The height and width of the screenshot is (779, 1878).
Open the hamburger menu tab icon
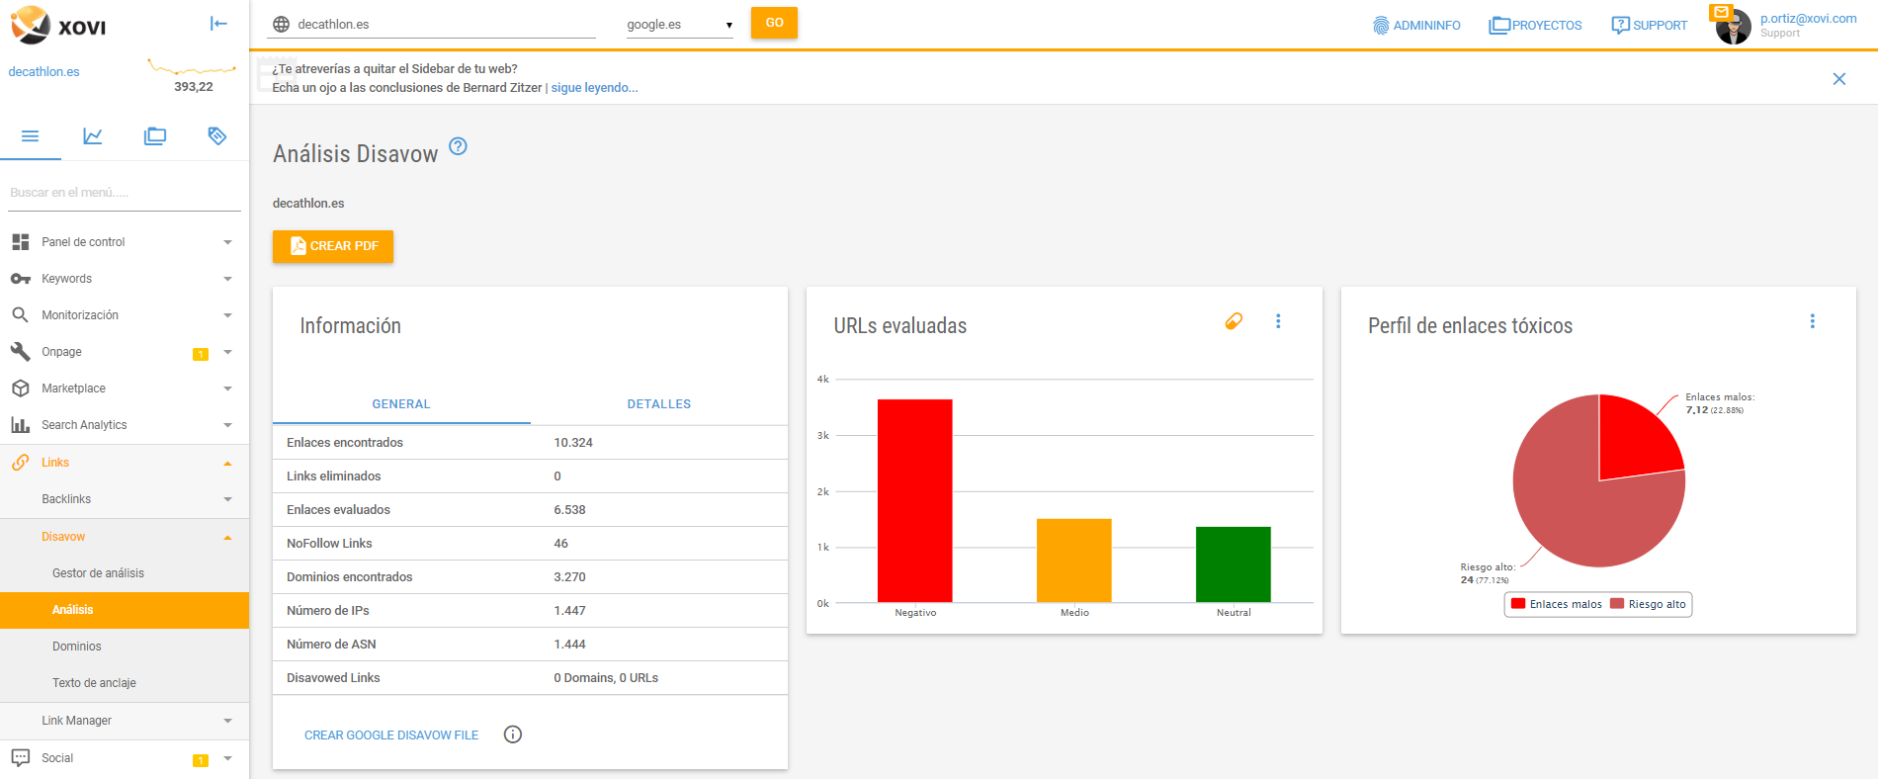click(31, 136)
